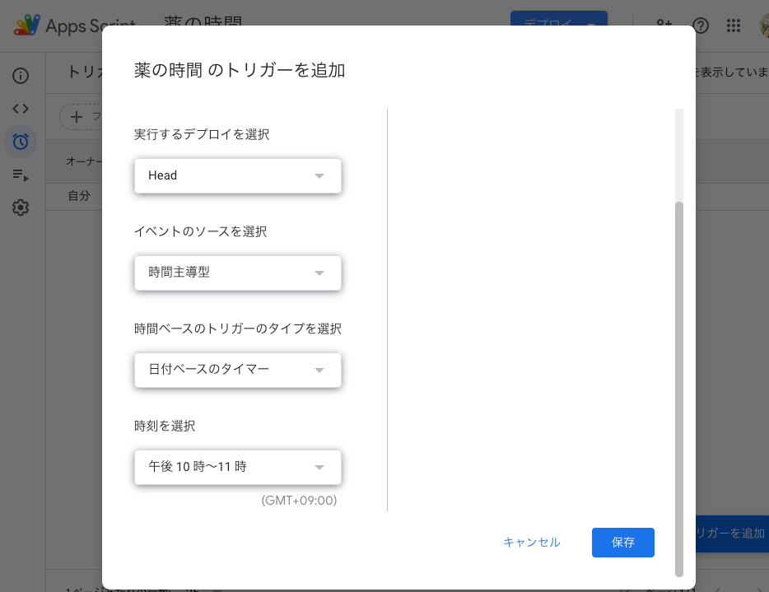Image resolution: width=769 pixels, height=592 pixels.
Task: Open the Google apps grid icon
Action: pos(734,25)
